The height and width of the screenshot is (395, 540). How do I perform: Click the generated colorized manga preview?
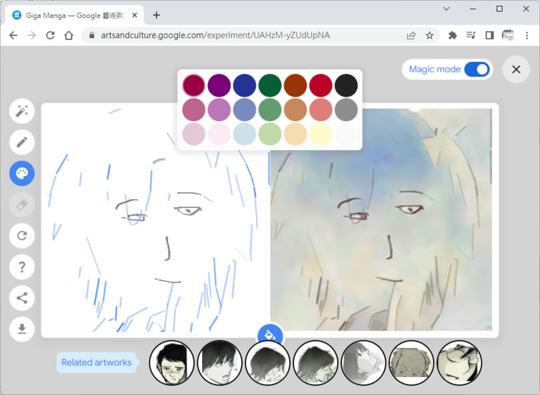click(381, 220)
